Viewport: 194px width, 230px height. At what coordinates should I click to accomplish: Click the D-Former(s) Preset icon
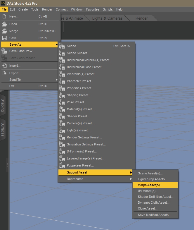pyautogui.click(x=62, y=151)
